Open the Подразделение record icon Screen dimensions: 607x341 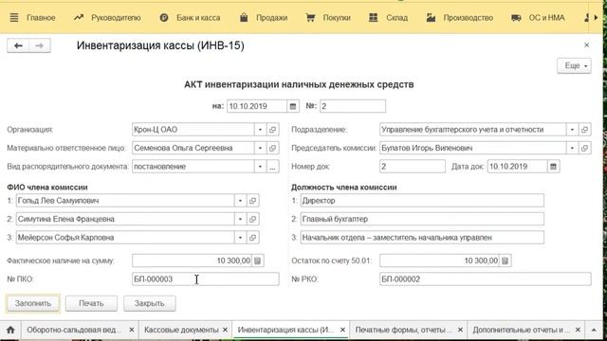tap(585, 130)
